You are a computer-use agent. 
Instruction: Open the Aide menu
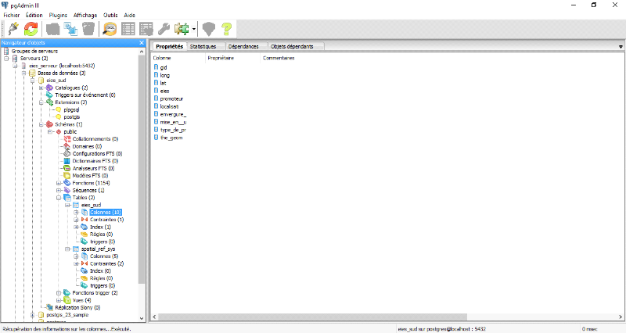tap(129, 15)
